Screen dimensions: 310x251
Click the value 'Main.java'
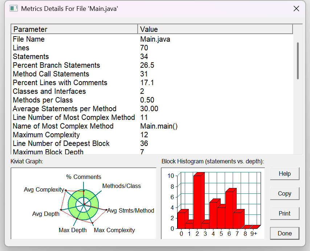tap(155, 39)
